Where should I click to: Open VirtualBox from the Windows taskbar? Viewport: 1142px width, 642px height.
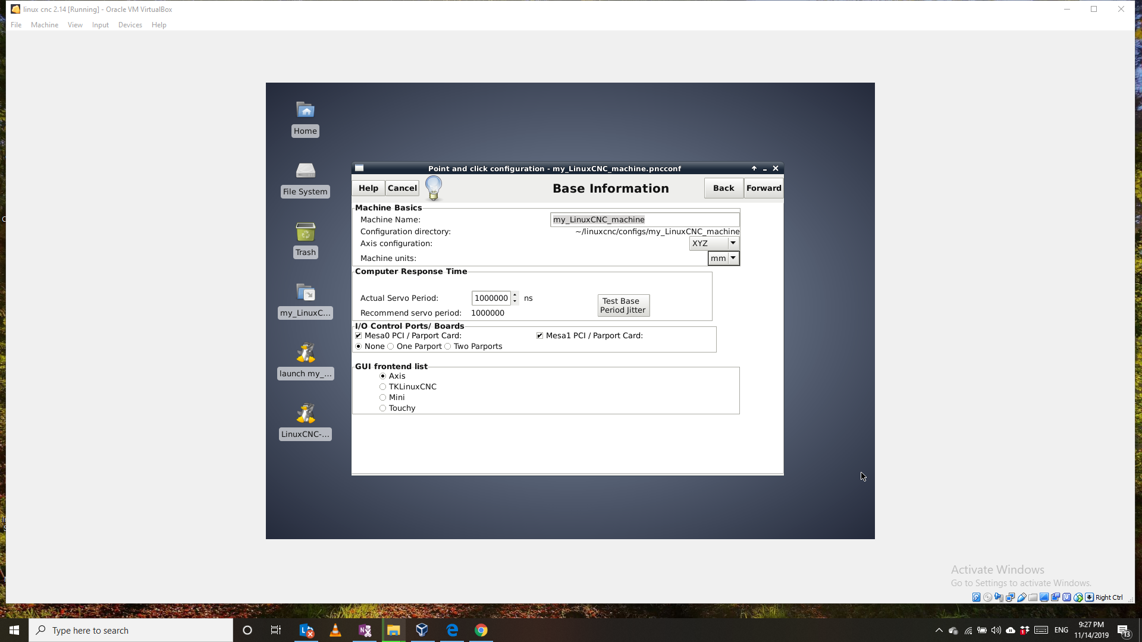pos(422,630)
